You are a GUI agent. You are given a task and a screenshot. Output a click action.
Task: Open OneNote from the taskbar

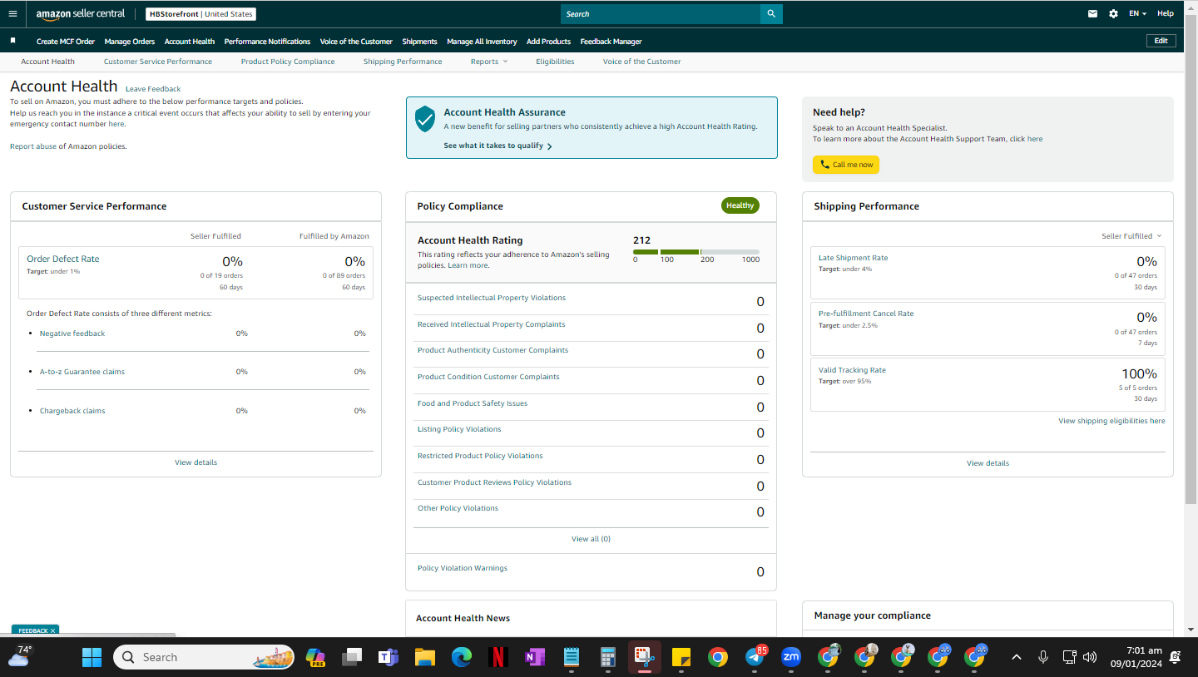pos(535,657)
